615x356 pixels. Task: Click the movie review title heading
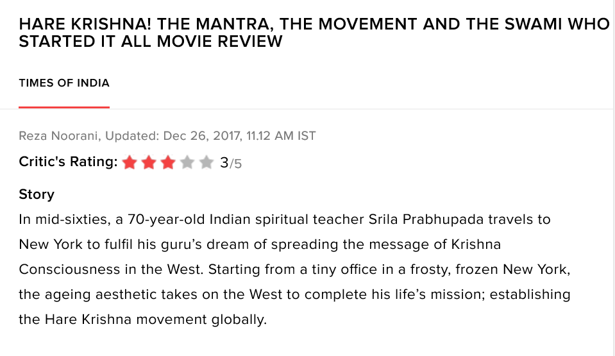point(314,33)
